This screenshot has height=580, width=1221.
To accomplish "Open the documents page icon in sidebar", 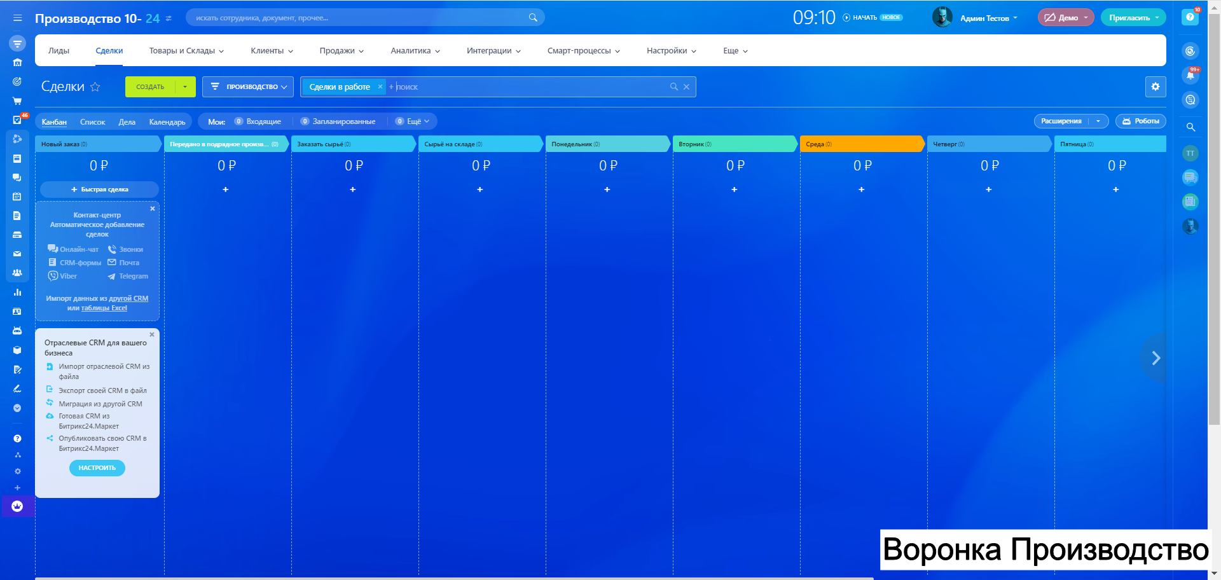I will 17,216.
